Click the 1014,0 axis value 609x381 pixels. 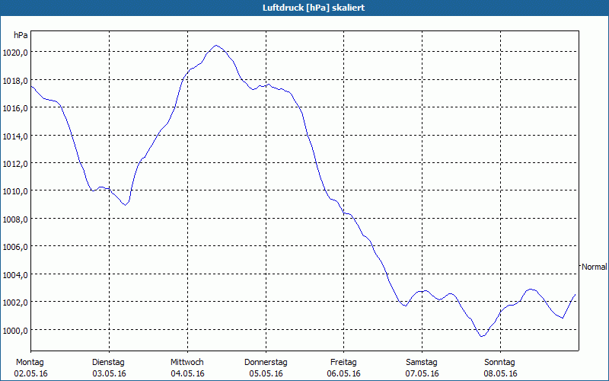pos(15,136)
